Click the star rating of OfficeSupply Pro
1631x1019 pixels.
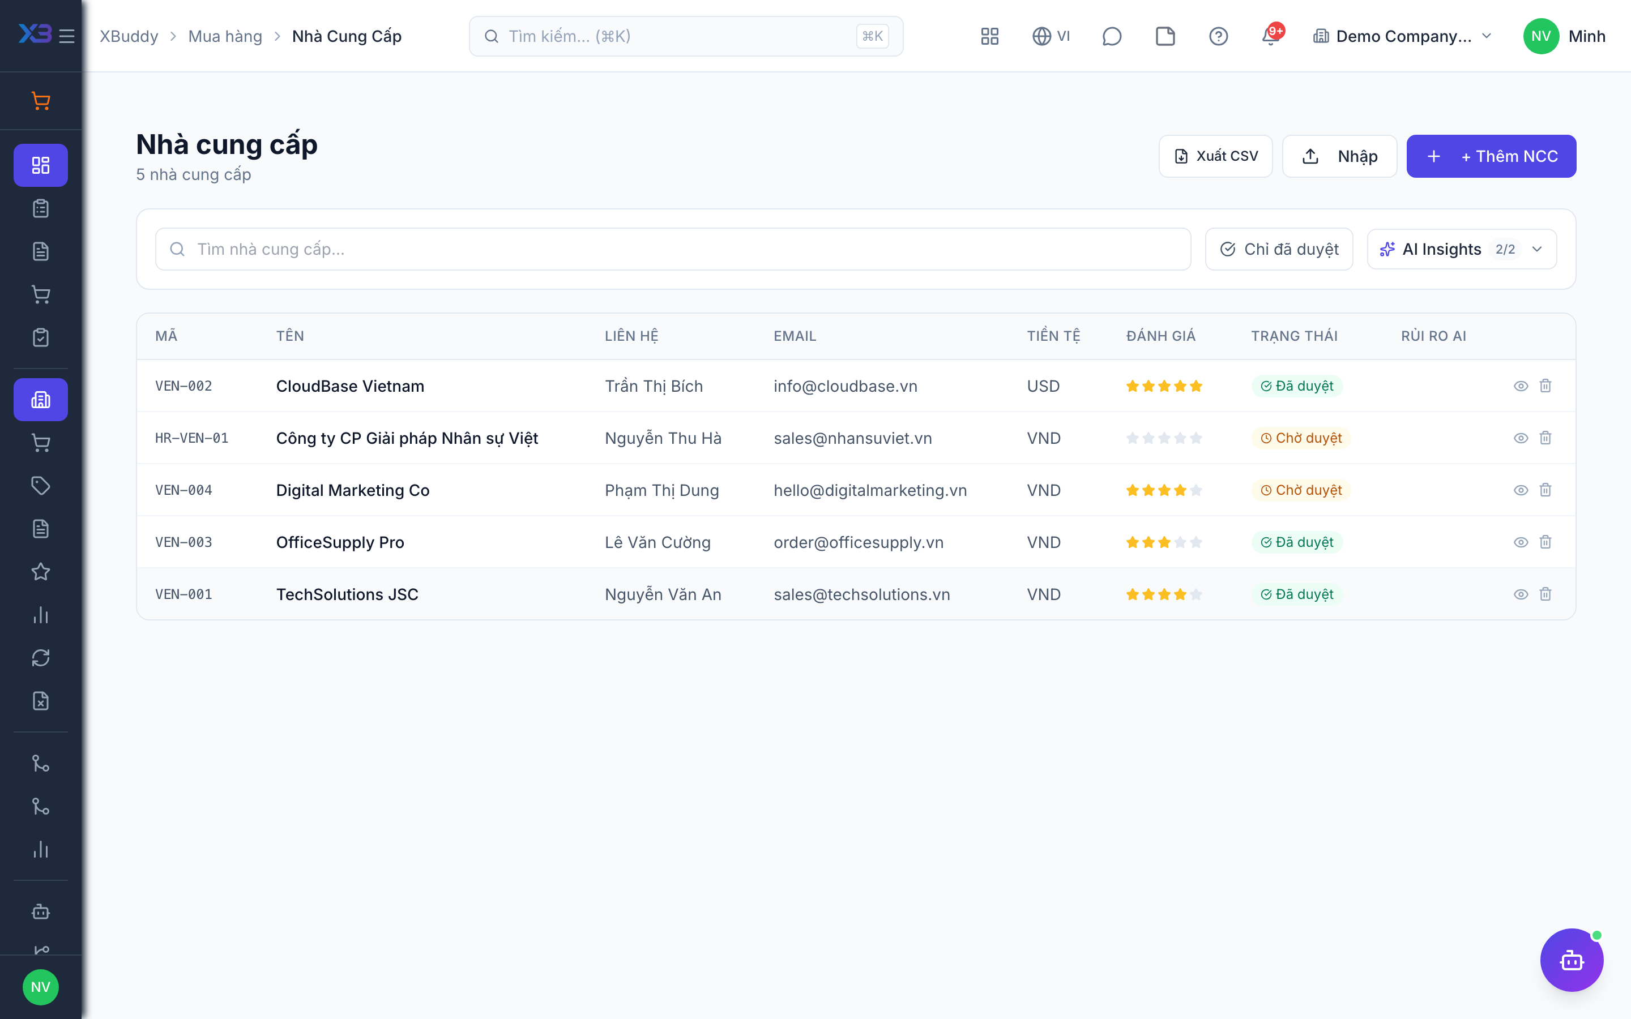tap(1164, 542)
